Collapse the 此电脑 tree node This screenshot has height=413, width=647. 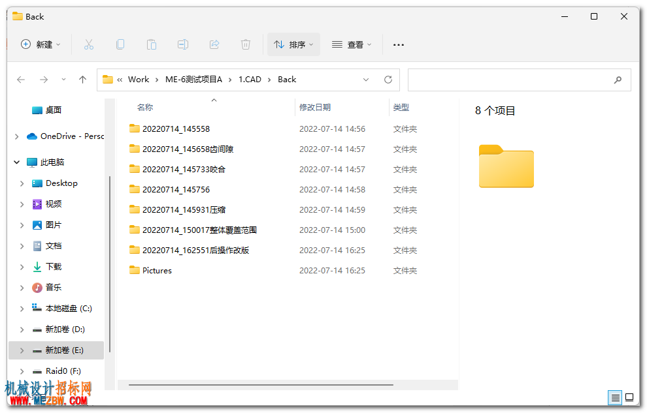pyautogui.click(x=17, y=162)
